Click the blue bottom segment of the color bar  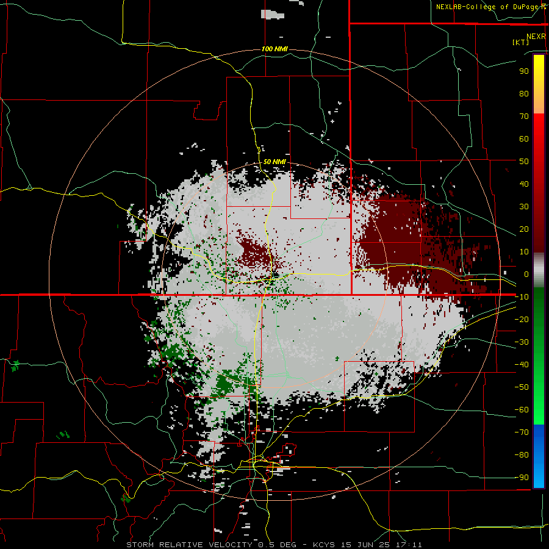[539, 456]
